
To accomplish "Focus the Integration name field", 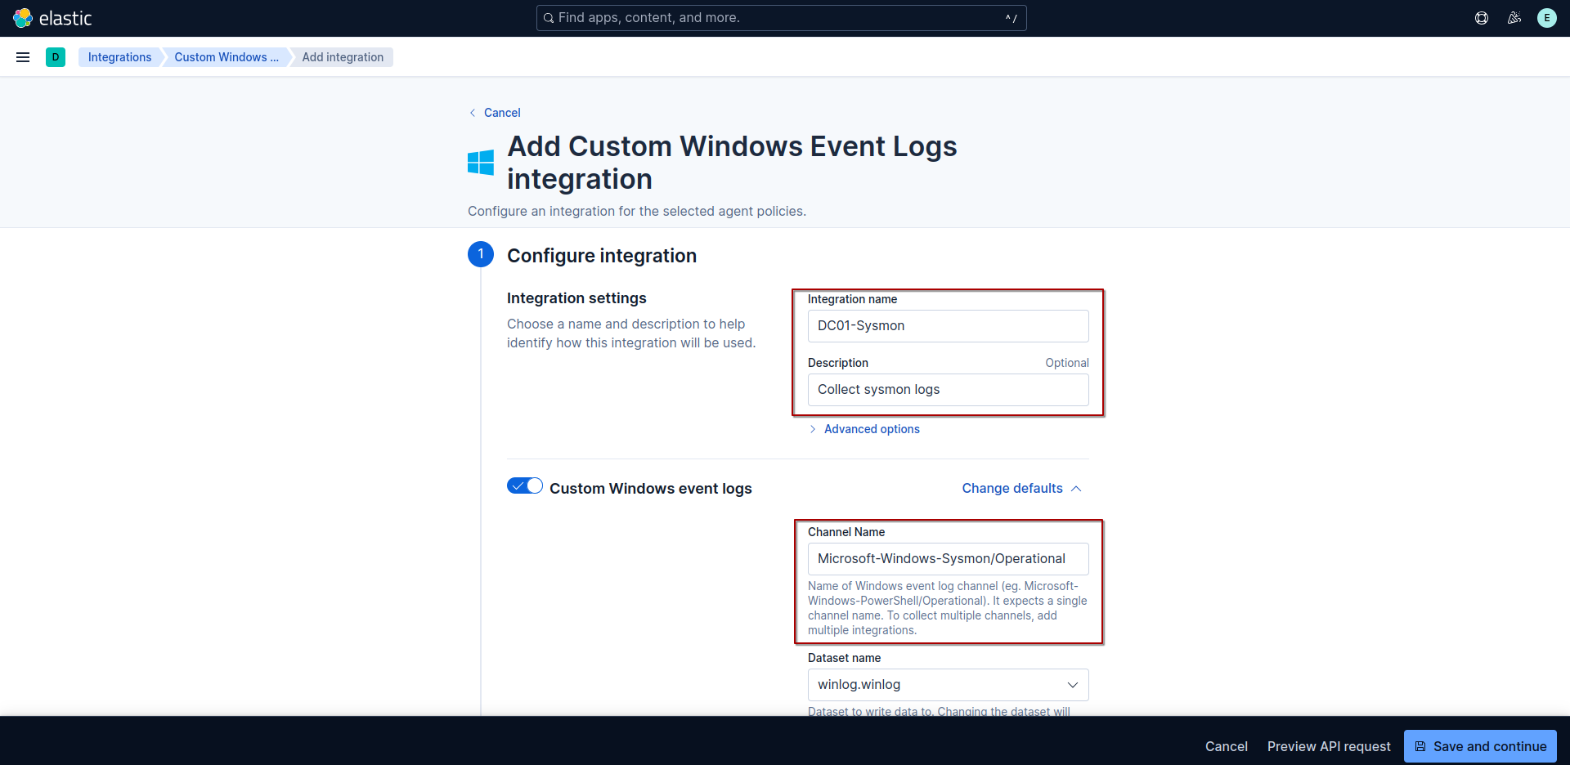I will pyautogui.click(x=949, y=326).
